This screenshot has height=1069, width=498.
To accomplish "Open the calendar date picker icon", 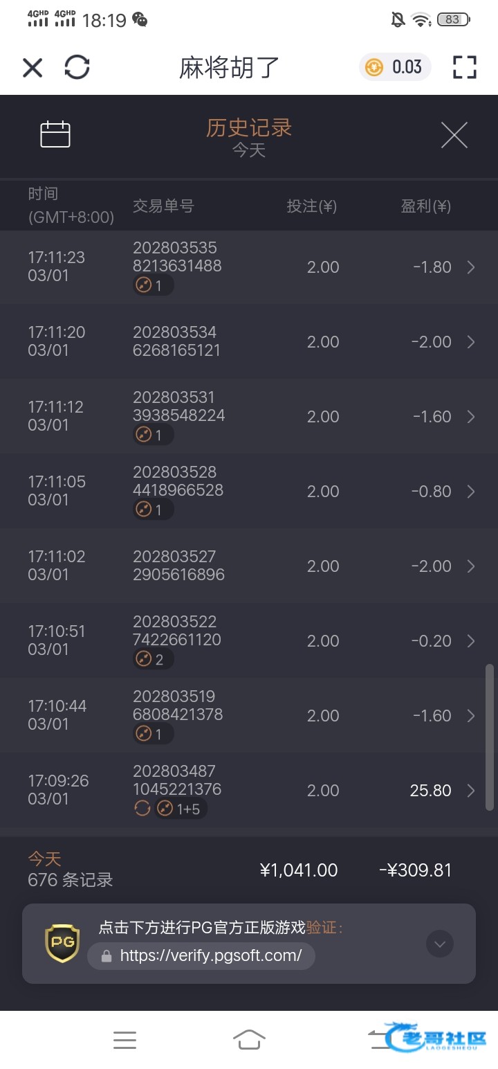I will [55, 134].
